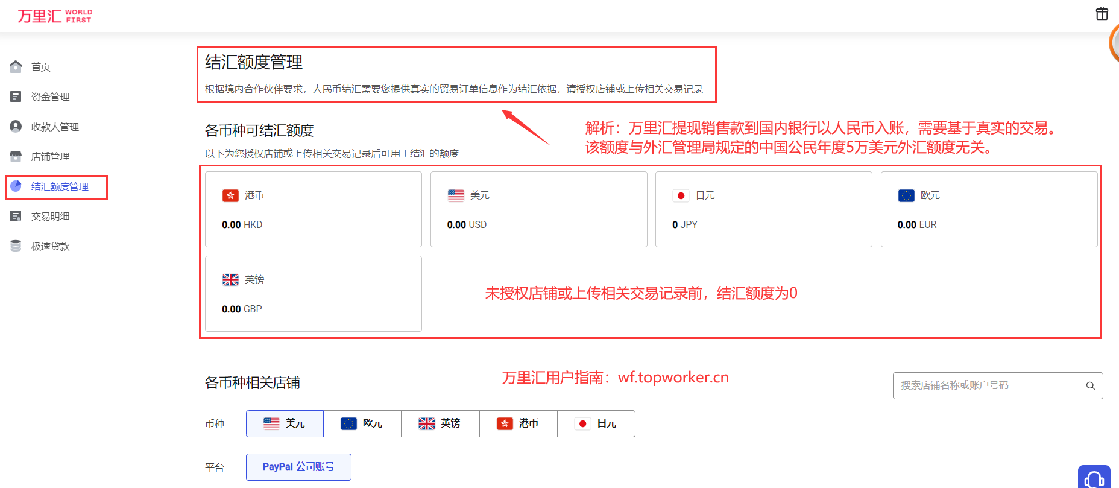Viewport: 1119px width, 488px height.
Task: Click the store name search field
Action: (x=989, y=386)
